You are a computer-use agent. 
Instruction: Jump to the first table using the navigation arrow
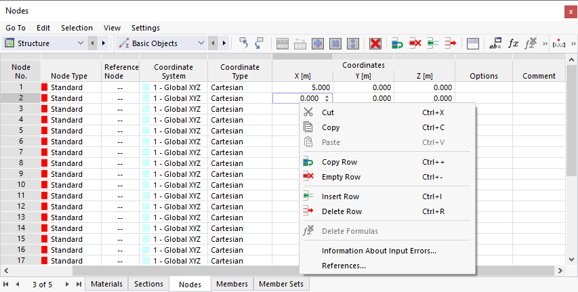click(6, 285)
